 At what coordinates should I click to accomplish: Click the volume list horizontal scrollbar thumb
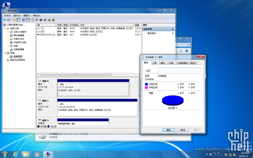pos(75,74)
